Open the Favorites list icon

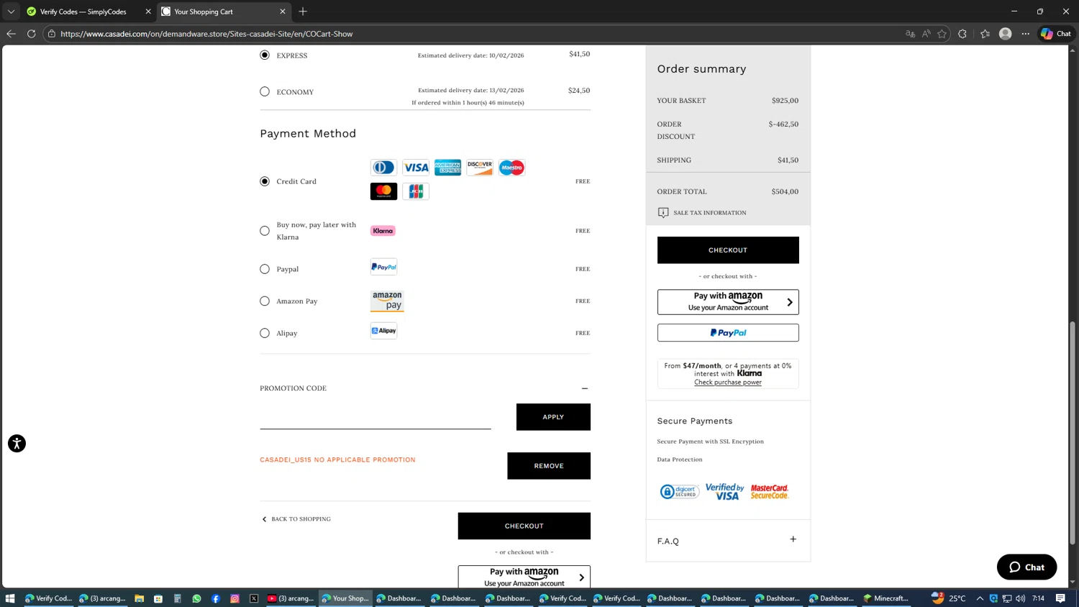(985, 34)
